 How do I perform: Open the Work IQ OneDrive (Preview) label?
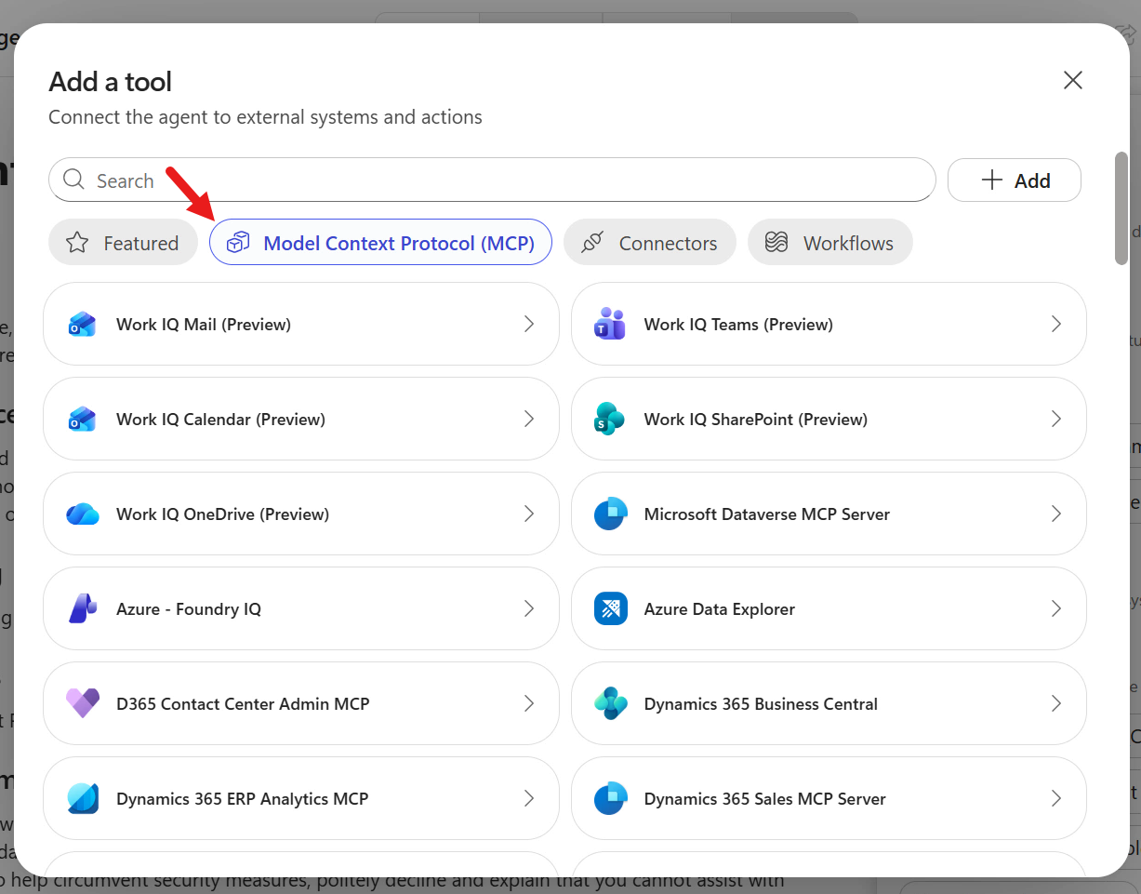222,514
